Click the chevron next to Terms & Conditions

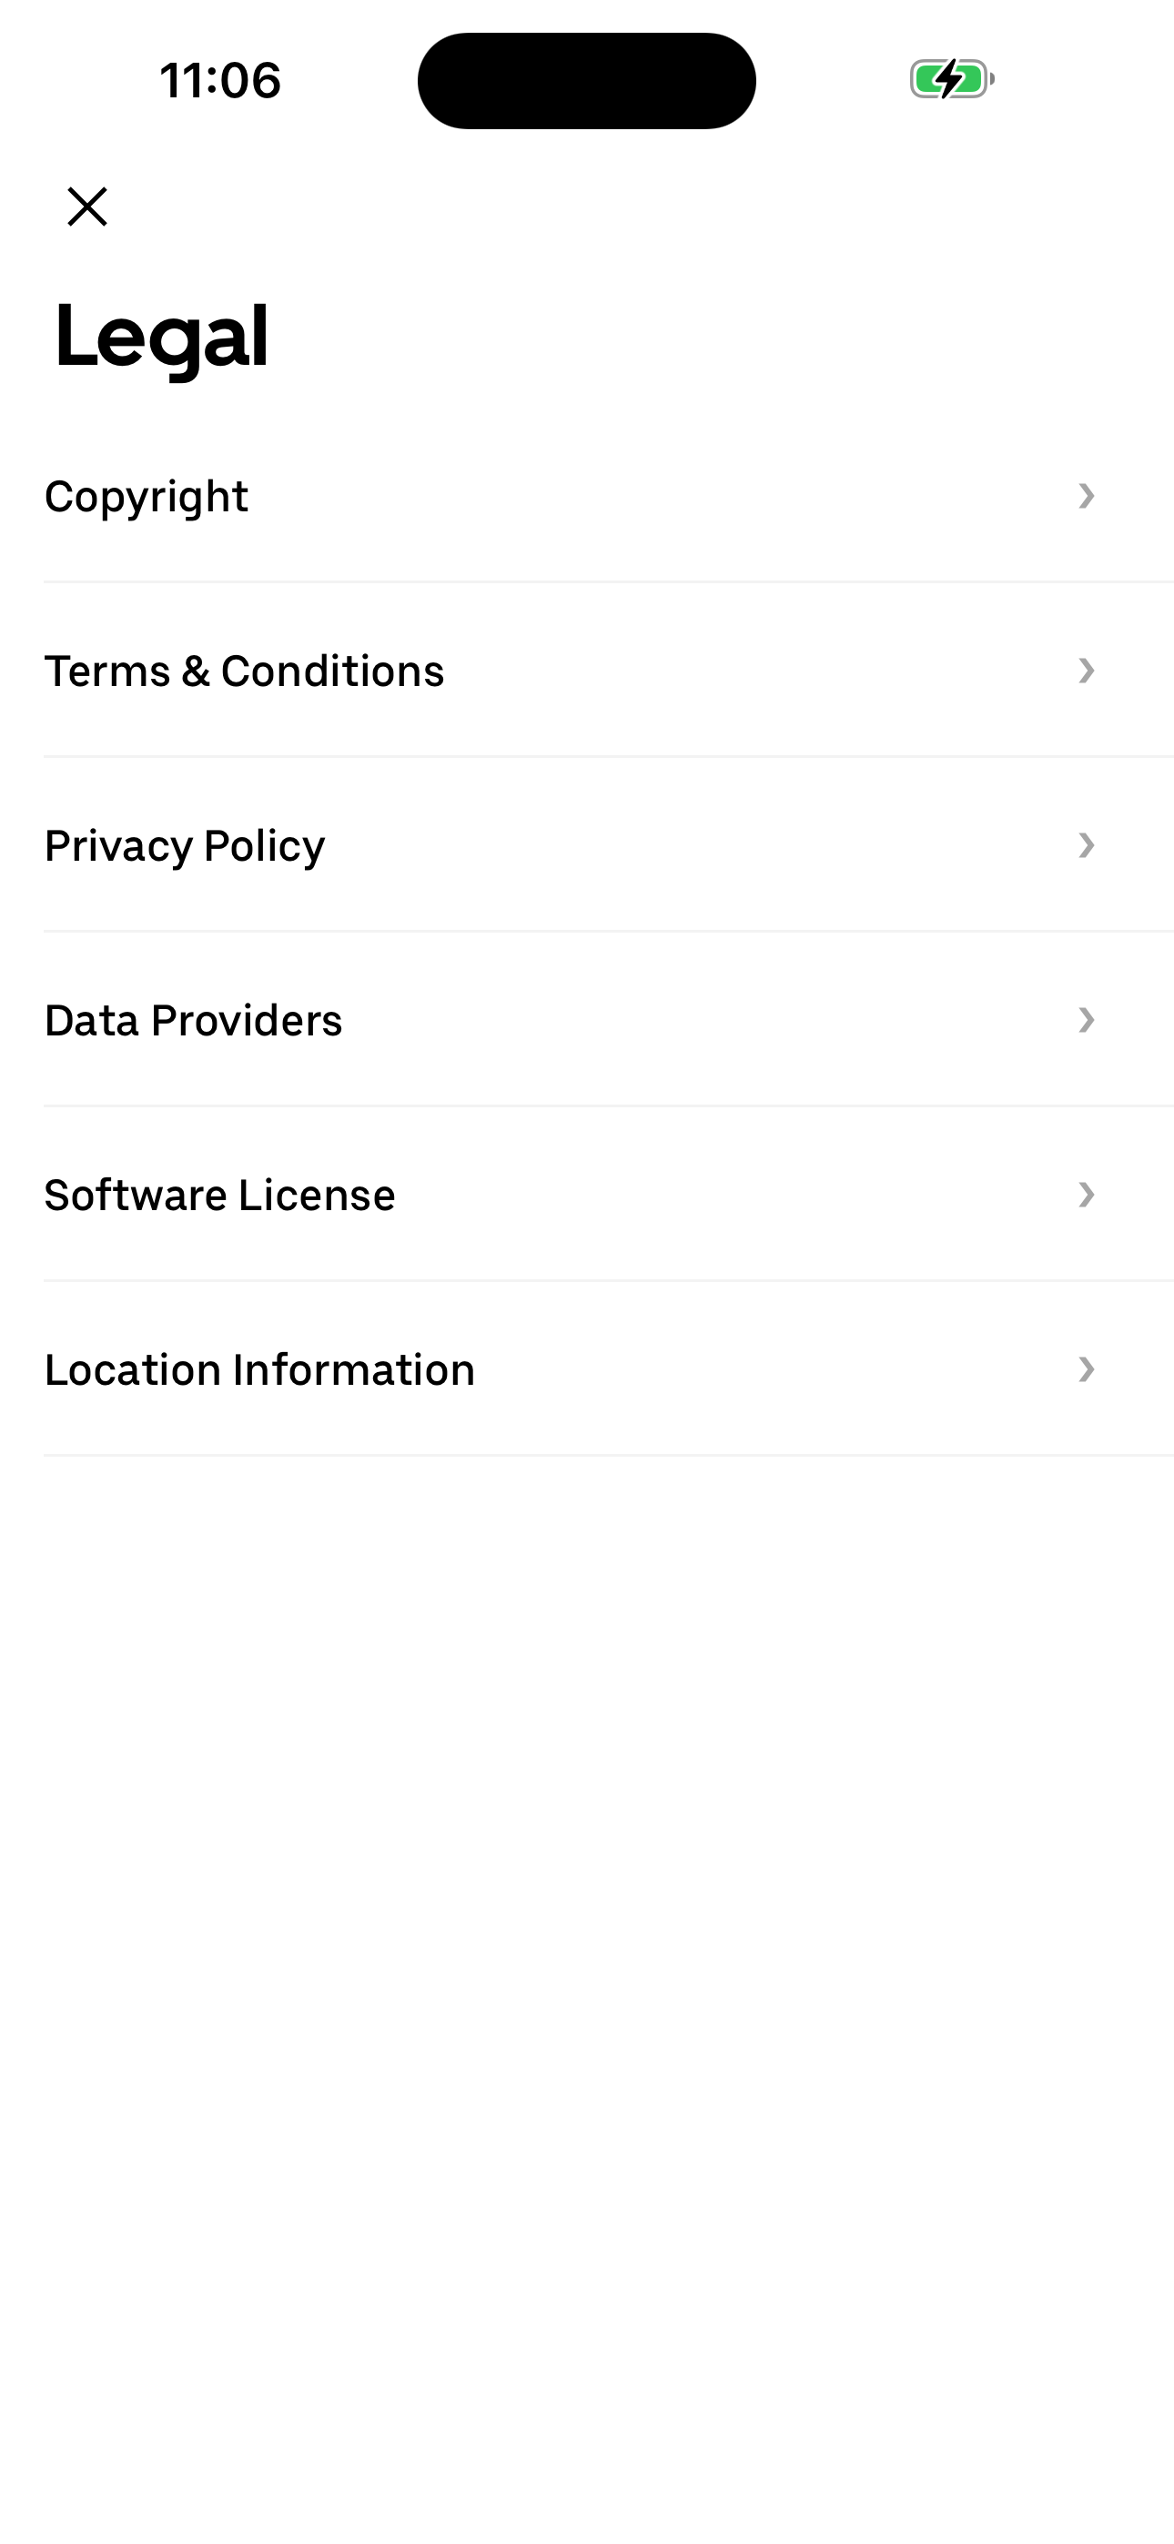1086,671
